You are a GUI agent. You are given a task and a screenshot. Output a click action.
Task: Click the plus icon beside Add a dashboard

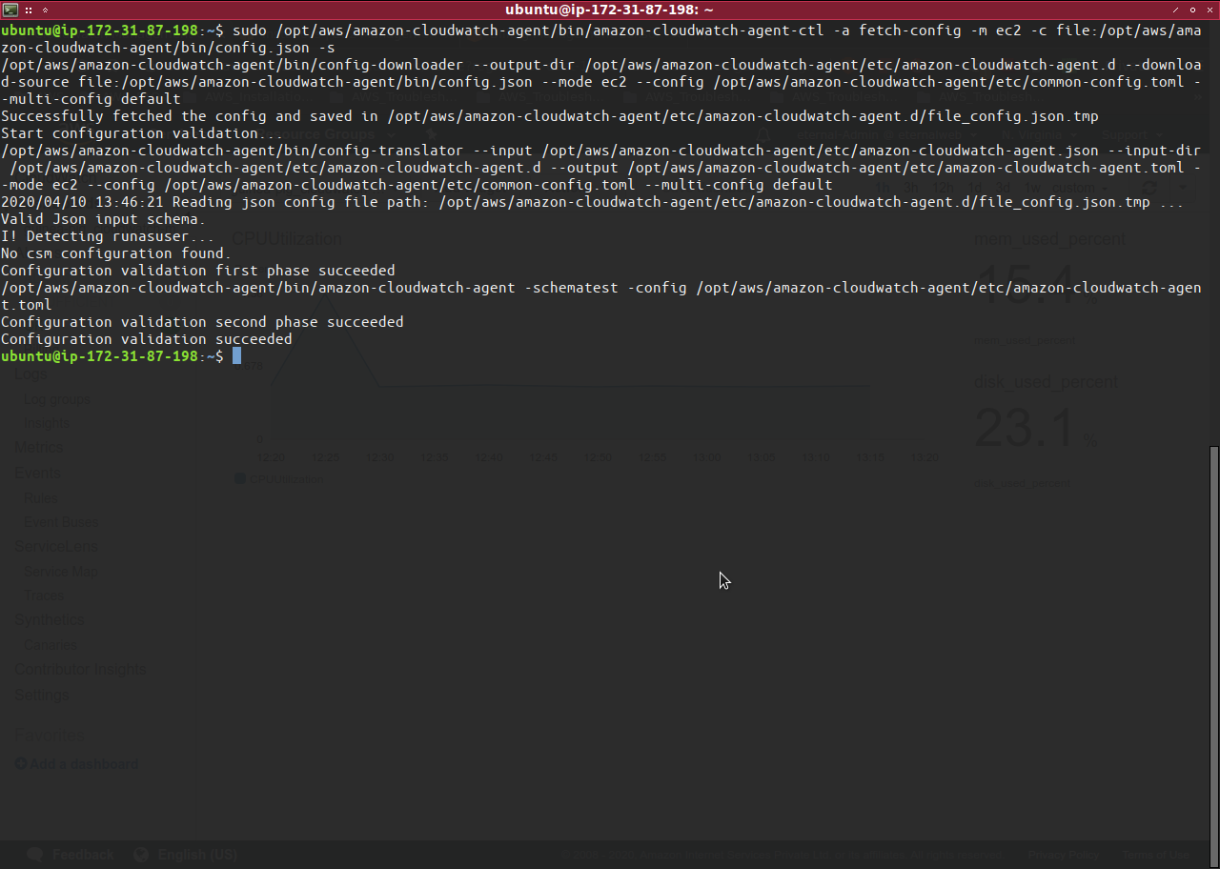[21, 763]
